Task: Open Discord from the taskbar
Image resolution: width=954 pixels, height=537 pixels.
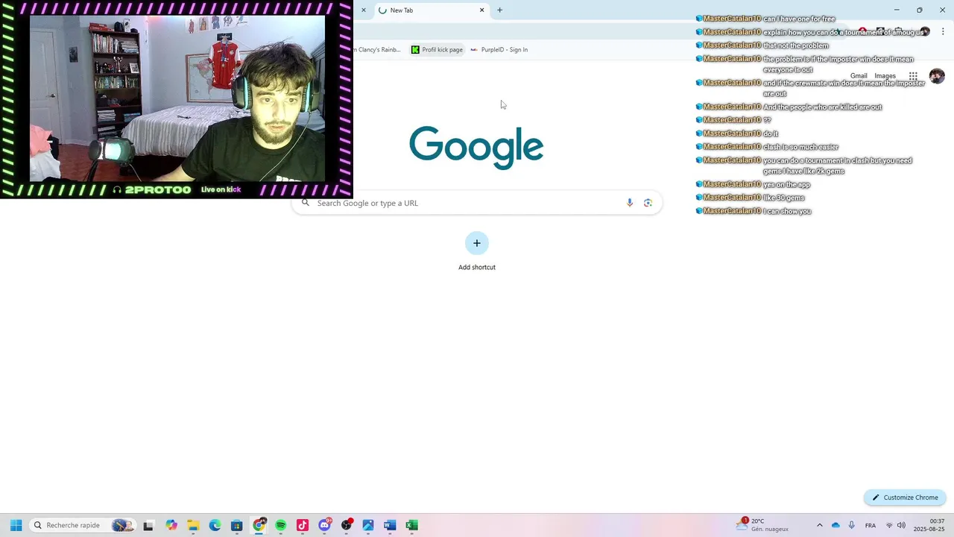Action: pos(325,525)
